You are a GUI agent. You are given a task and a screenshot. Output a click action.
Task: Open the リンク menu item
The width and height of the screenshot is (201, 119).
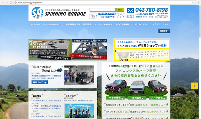click(165, 24)
